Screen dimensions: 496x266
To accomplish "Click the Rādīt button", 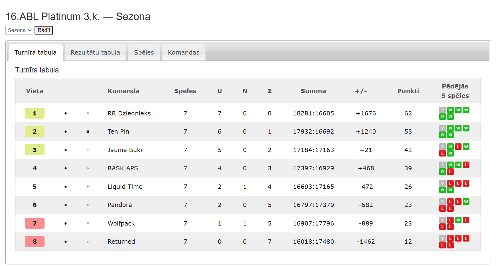I will (44, 30).
